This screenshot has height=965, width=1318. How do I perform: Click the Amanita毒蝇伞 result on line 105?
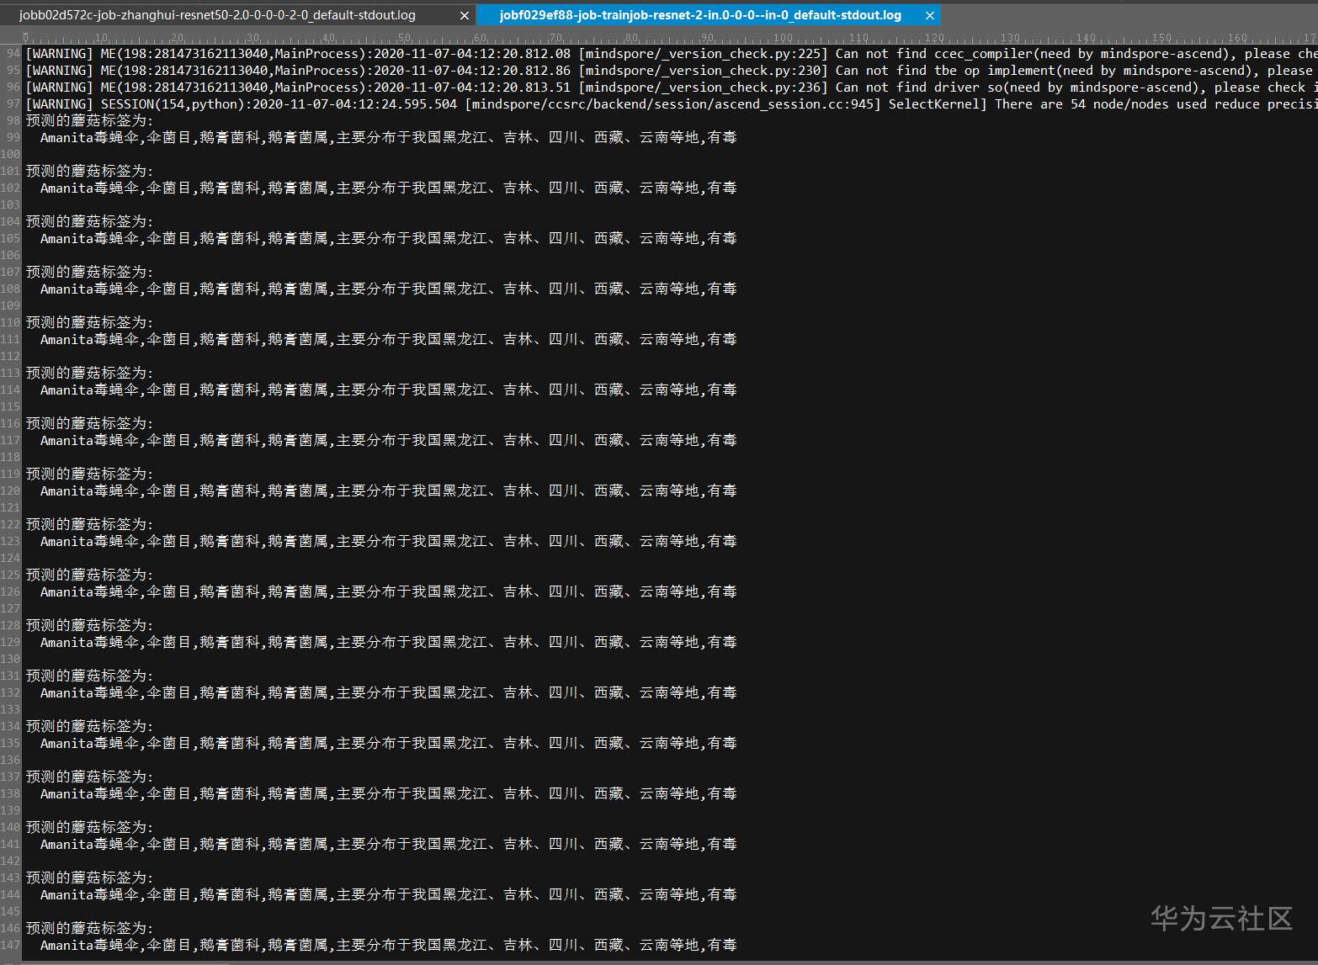(x=389, y=239)
